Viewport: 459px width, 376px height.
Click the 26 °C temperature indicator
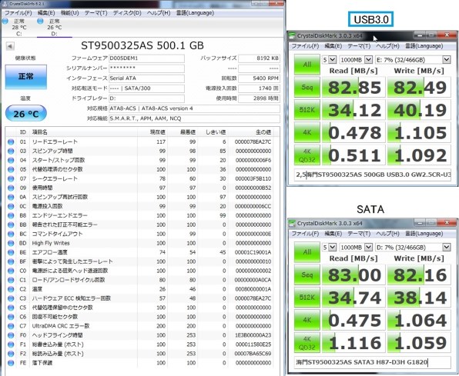click(x=26, y=114)
